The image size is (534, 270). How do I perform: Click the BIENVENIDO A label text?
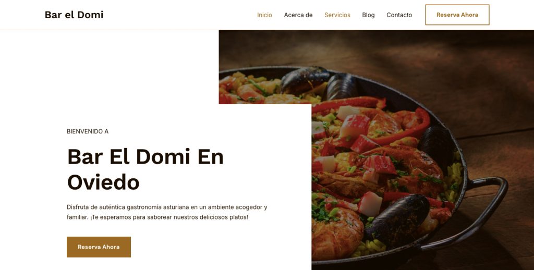88,131
